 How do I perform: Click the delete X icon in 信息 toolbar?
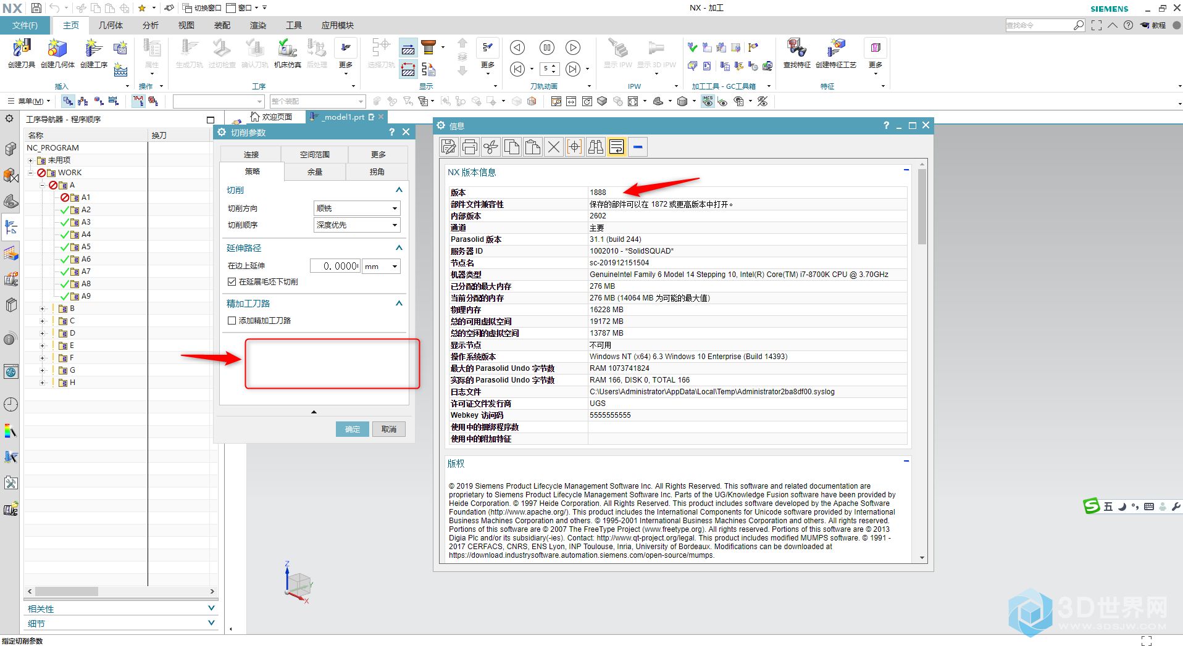pyautogui.click(x=554, y=147)
